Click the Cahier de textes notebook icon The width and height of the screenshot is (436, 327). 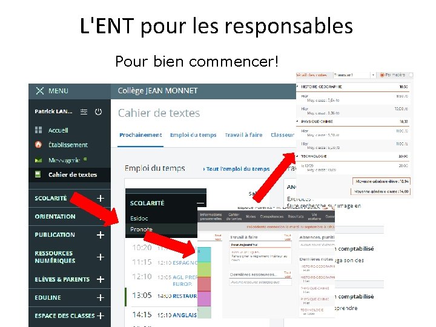(x=38, y=174)
